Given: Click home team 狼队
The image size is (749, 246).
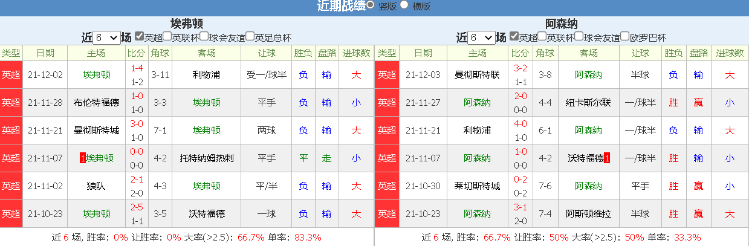Looking at the screenshot, I should (x=97, y=186).
